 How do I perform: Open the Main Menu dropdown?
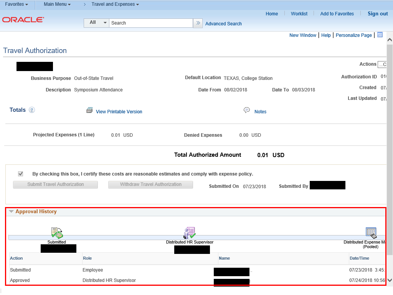point(57,4)
